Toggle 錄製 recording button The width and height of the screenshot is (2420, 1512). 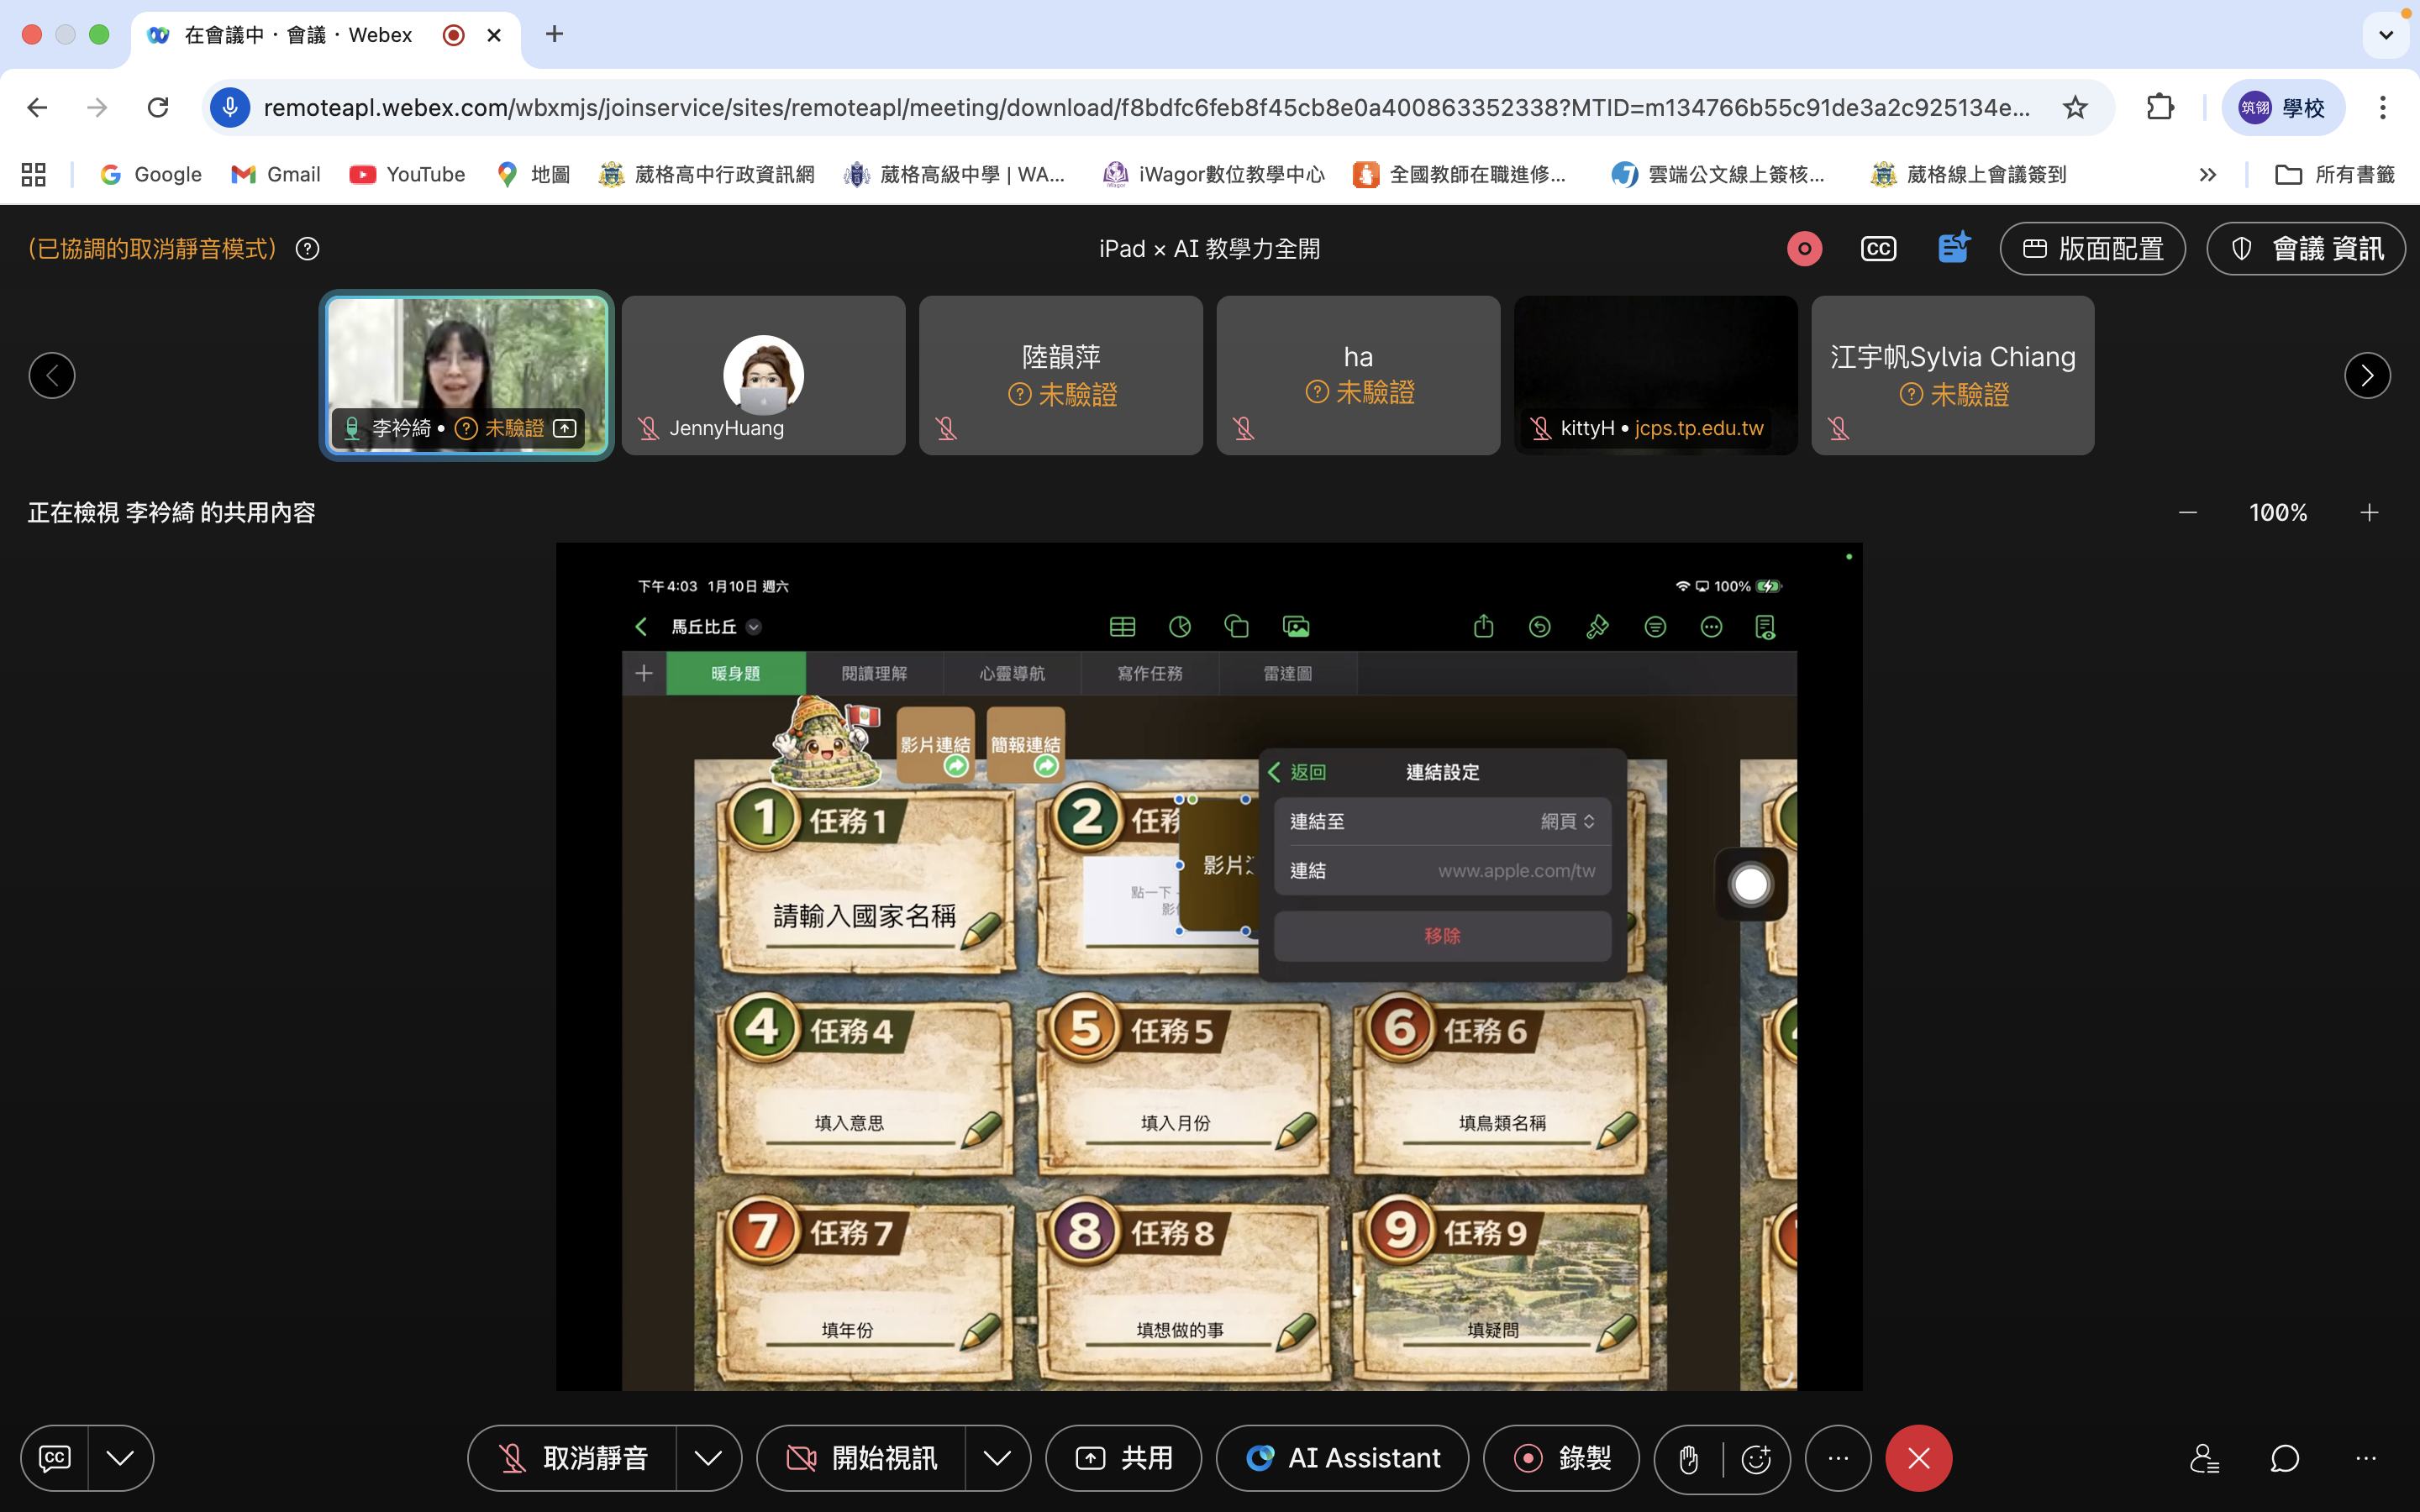click(1561, 1459)
